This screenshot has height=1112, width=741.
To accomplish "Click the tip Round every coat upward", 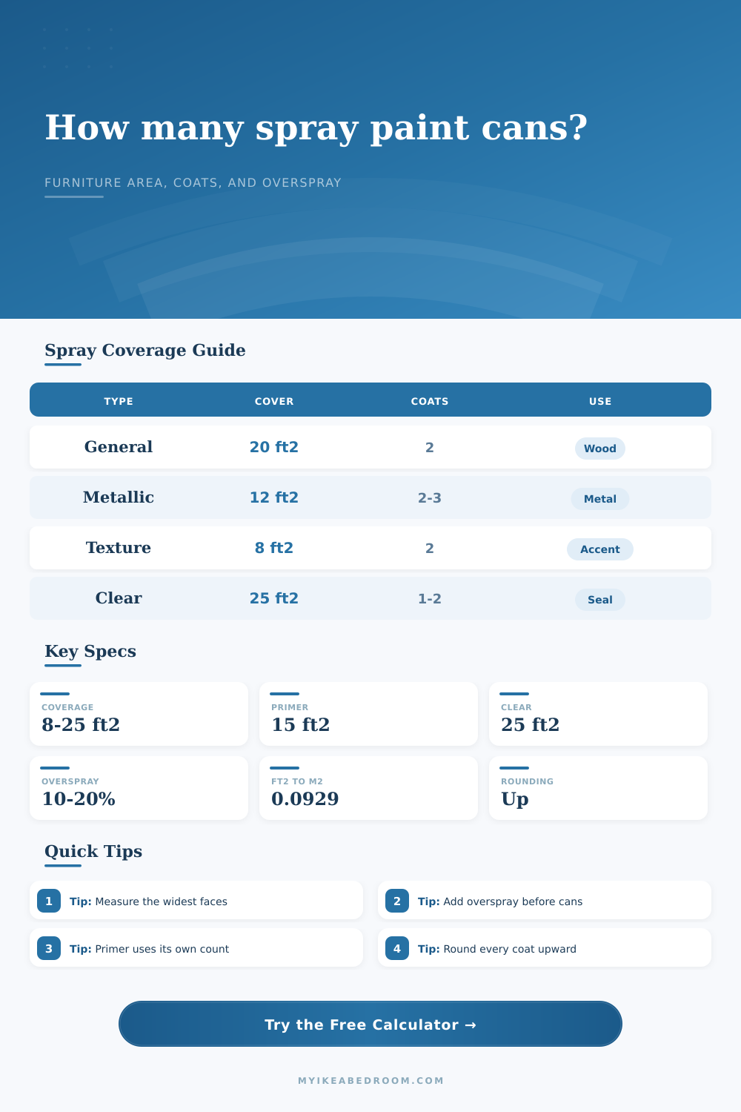I will [545, 947].
